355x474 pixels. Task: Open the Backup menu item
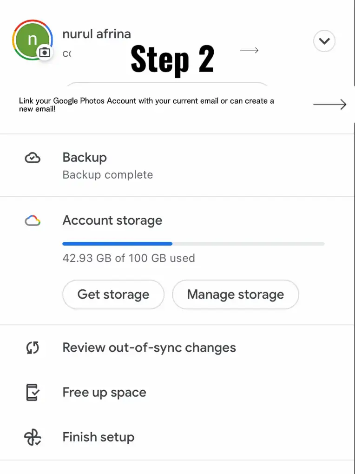point(85,158)
